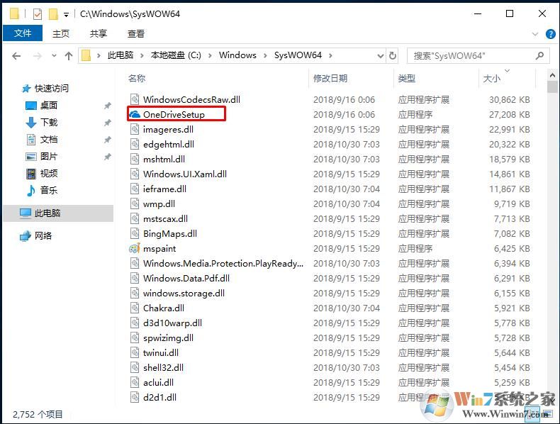Click the vertical scrollbar up arrow
560x424 pixels.
(552, 75)
